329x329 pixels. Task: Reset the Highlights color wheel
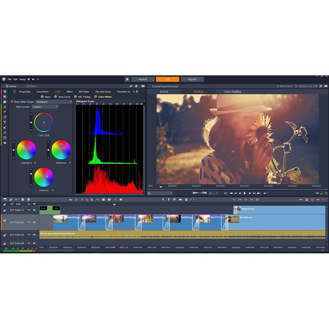[36, 163]
